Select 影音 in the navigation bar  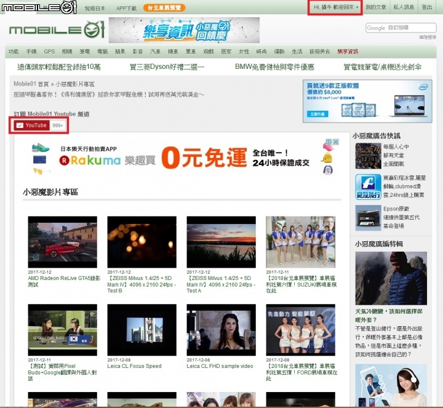[138, 52]
